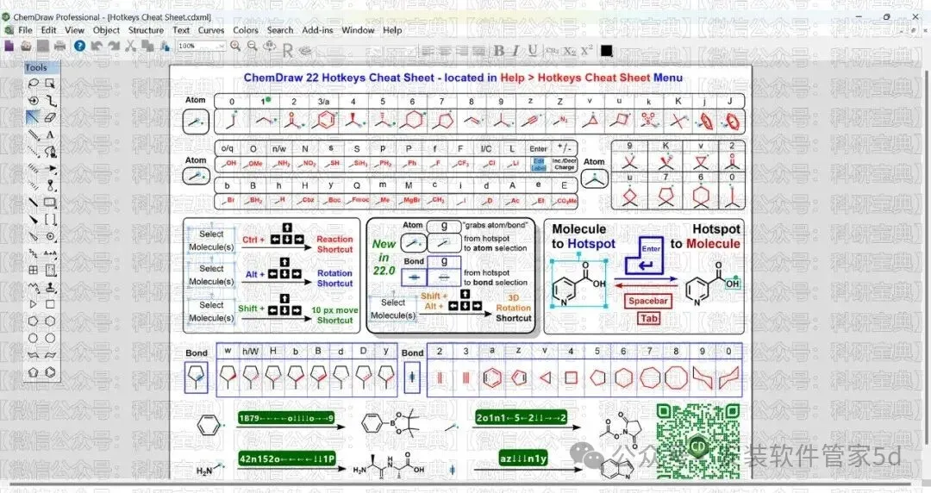
Task: Toggle Bold text formatting
Action: [499, 51]
